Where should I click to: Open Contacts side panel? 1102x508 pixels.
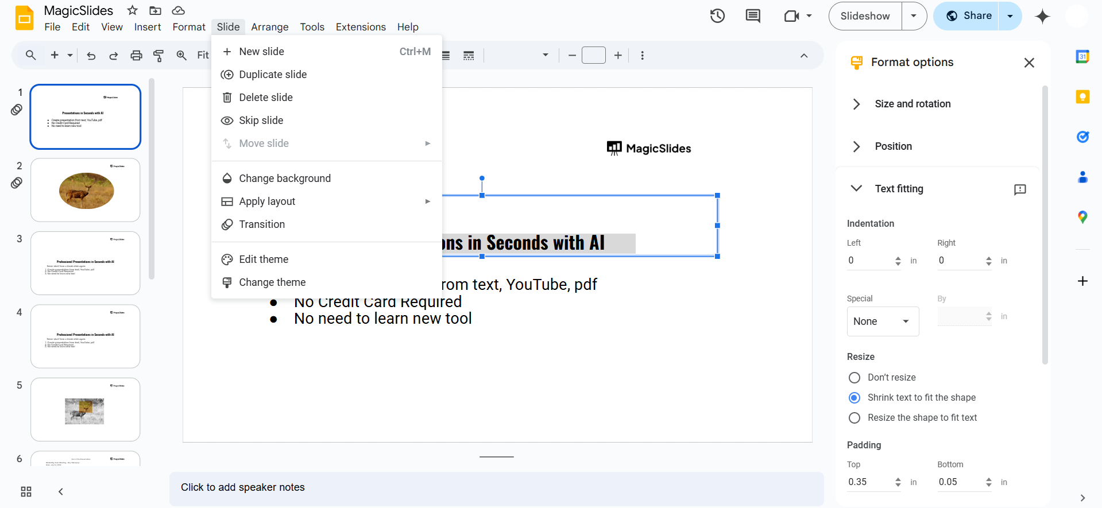(1082, 177)
